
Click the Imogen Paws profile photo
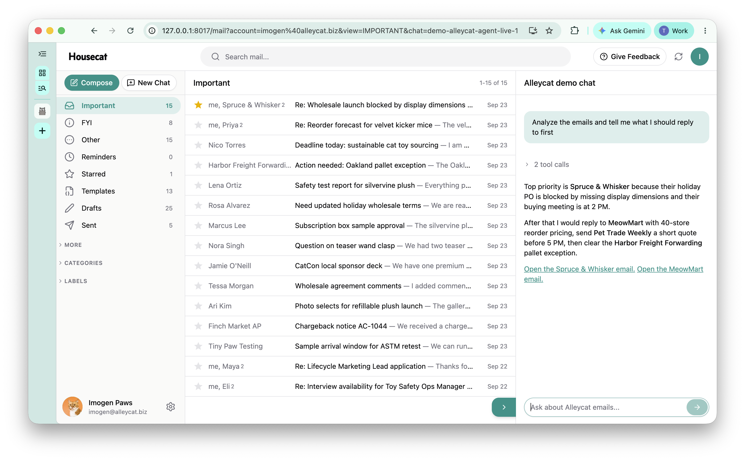72,407
